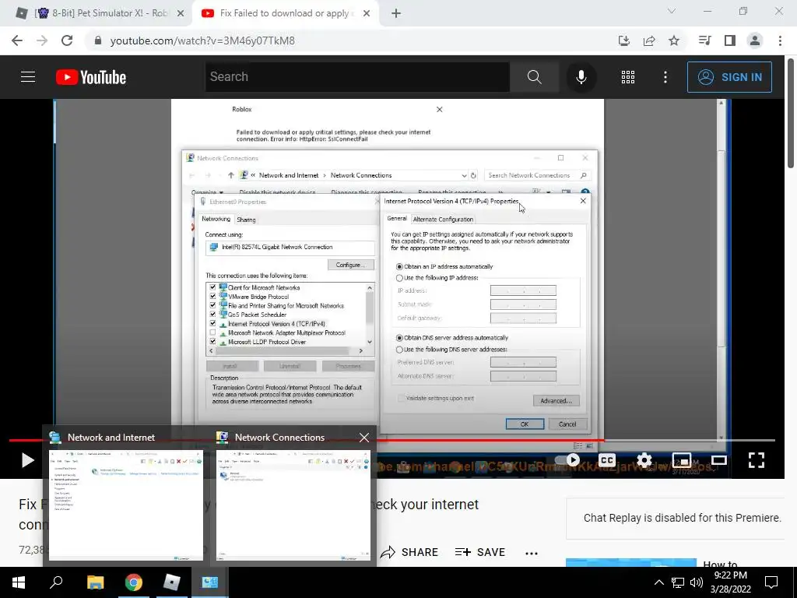Open the Chrome three-dot menu
The image size is (797, 598).
point(780,40)
